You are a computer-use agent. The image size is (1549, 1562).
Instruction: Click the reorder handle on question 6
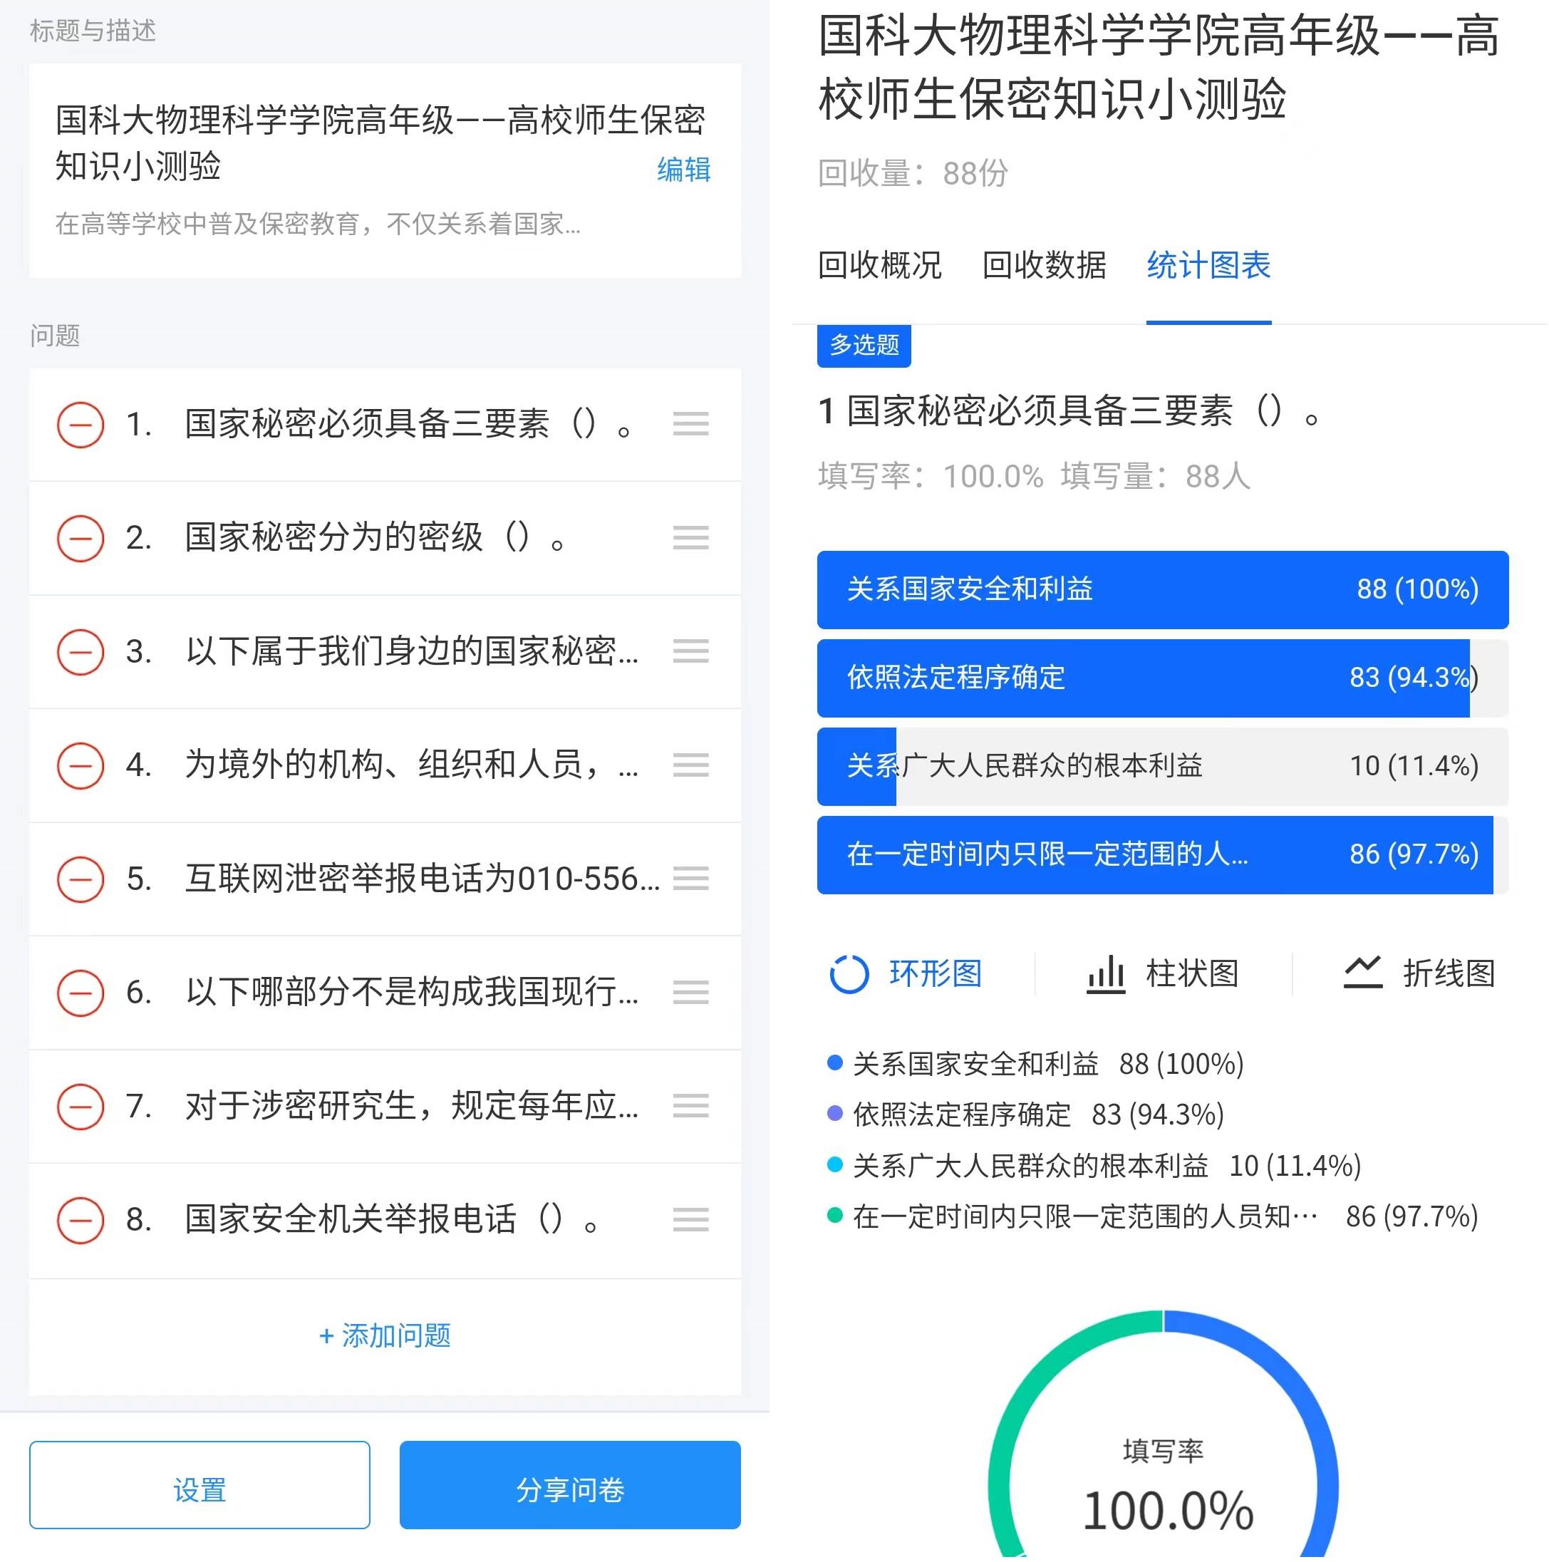[x=690, y=992]
